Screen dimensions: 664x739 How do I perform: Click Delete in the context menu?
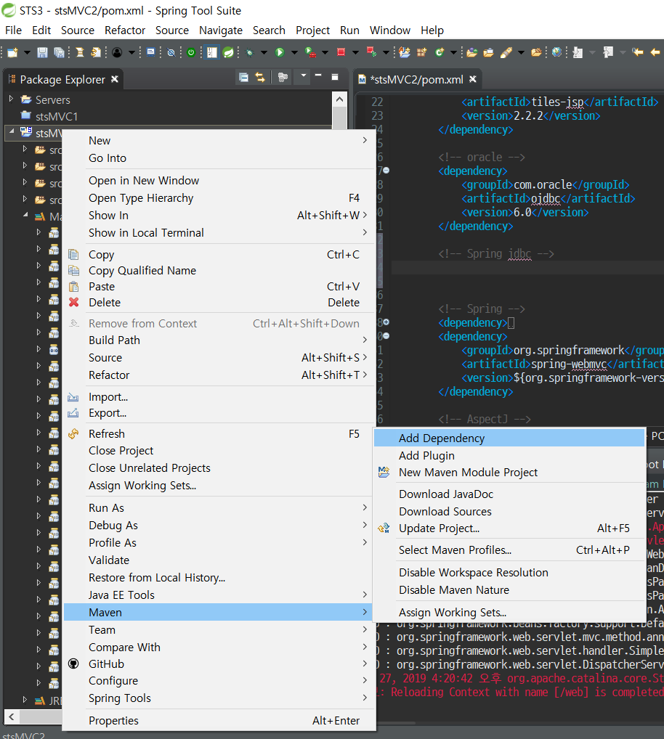point(219,302)
